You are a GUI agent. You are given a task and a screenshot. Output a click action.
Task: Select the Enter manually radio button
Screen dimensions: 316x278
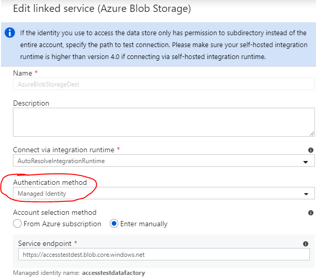(x=114, y=224)
